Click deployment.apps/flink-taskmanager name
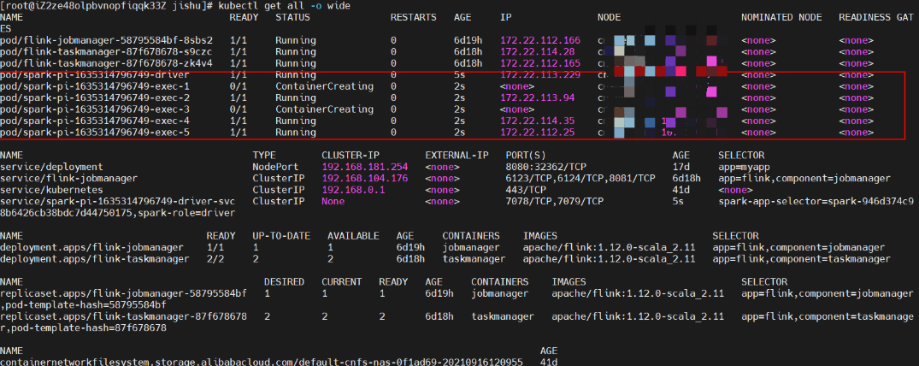Viewport: 919px width, 366px height. [95, 258]
